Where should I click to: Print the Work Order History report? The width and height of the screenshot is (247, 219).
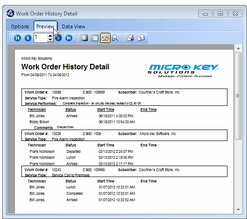[x=130, y=38]
